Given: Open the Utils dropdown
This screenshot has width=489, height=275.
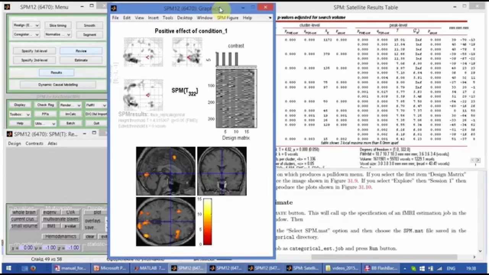Looking at the screenshot, I should pos(45,123).
